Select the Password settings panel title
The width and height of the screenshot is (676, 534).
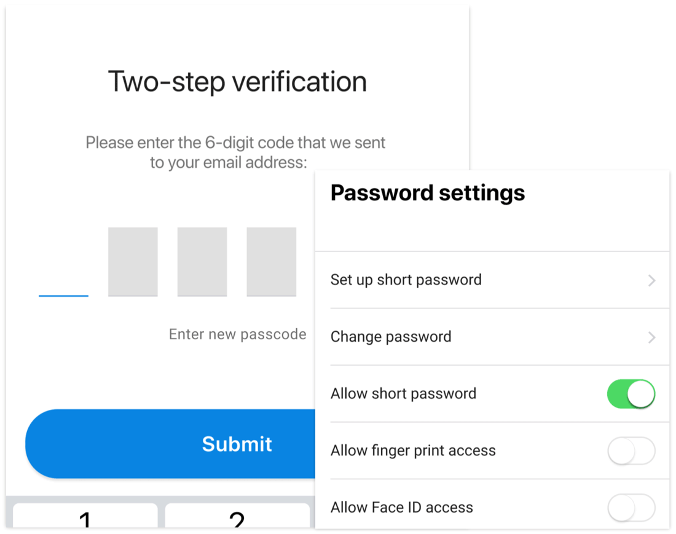click(427, 193)
